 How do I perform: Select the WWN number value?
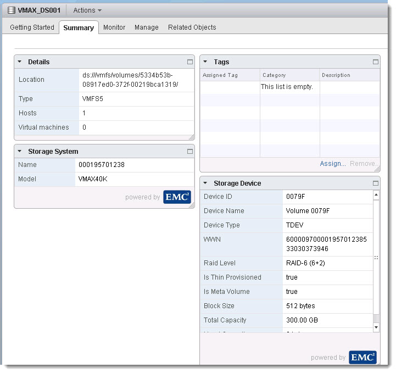coord(326,244)
